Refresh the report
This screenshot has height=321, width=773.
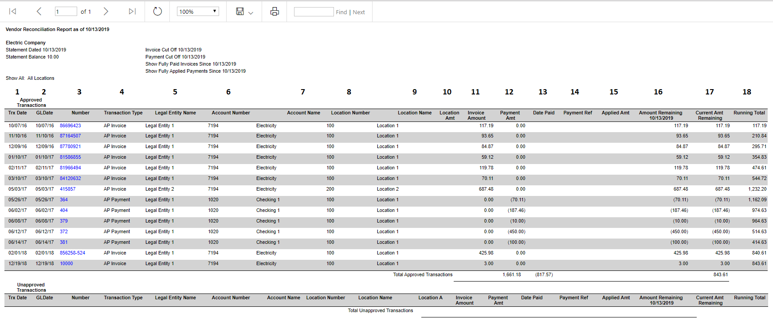pyautogui.click(x=157, y=12)
